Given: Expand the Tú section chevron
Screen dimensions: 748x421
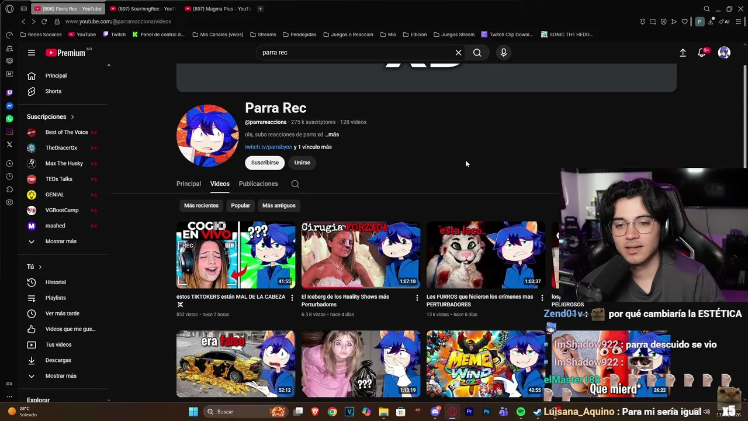Looking at the screenshot, I should tap(40, 267).
